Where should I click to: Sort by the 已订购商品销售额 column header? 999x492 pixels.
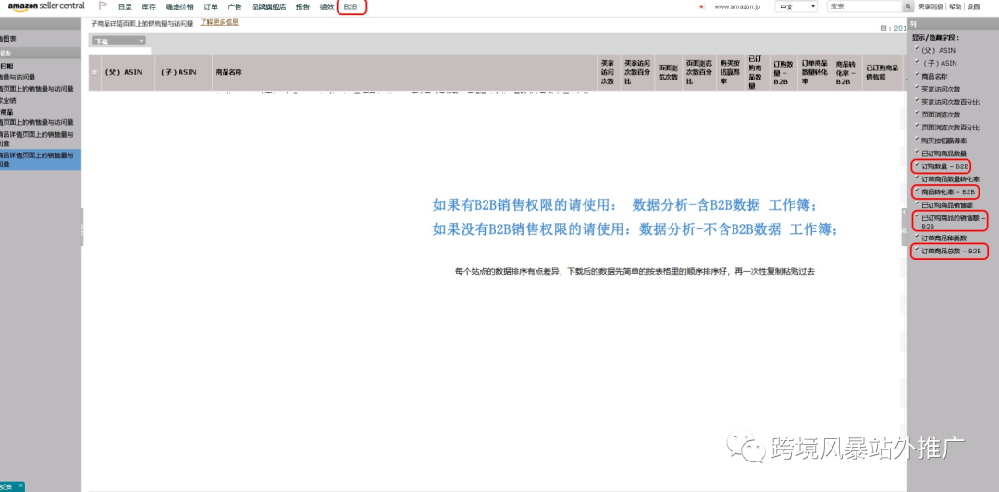(x=882, y=73)
